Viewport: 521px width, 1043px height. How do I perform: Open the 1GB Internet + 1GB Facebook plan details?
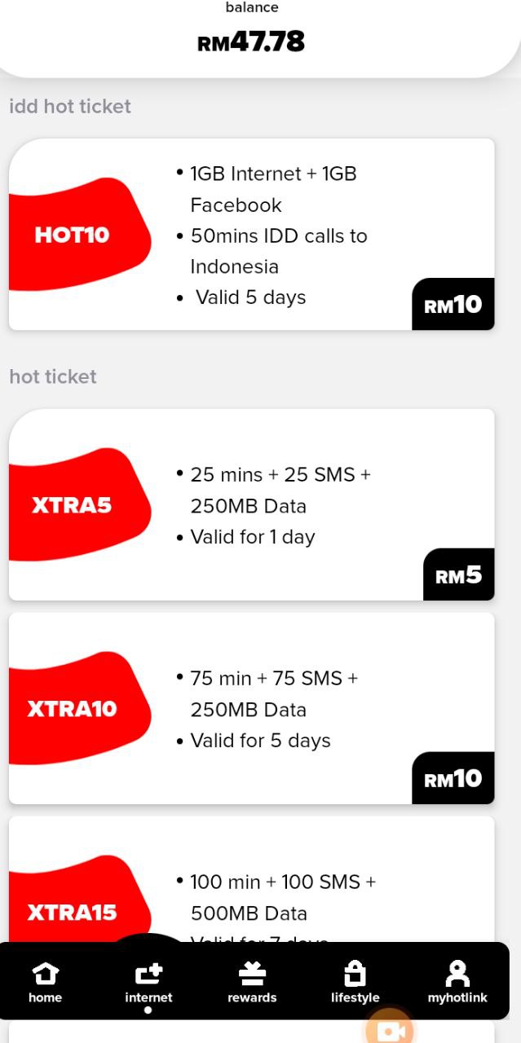273,189
